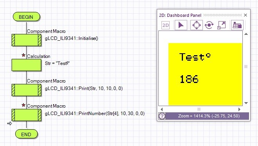
Task: Select the END flowchart node
Action: 26,134
